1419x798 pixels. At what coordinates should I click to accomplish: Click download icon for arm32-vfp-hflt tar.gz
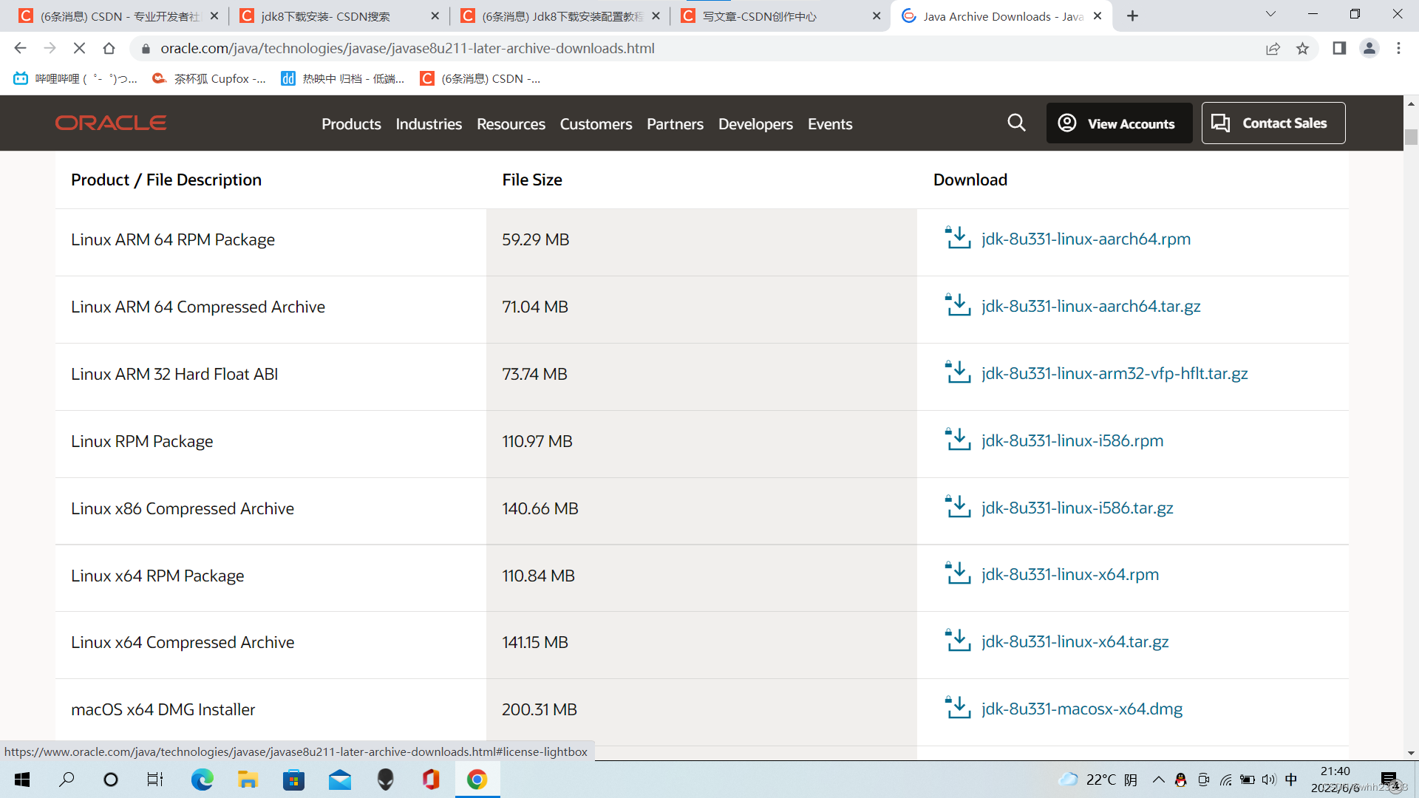958,372
